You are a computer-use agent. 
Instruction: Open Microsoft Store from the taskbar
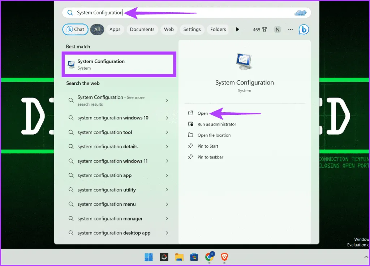coord(194,257)
